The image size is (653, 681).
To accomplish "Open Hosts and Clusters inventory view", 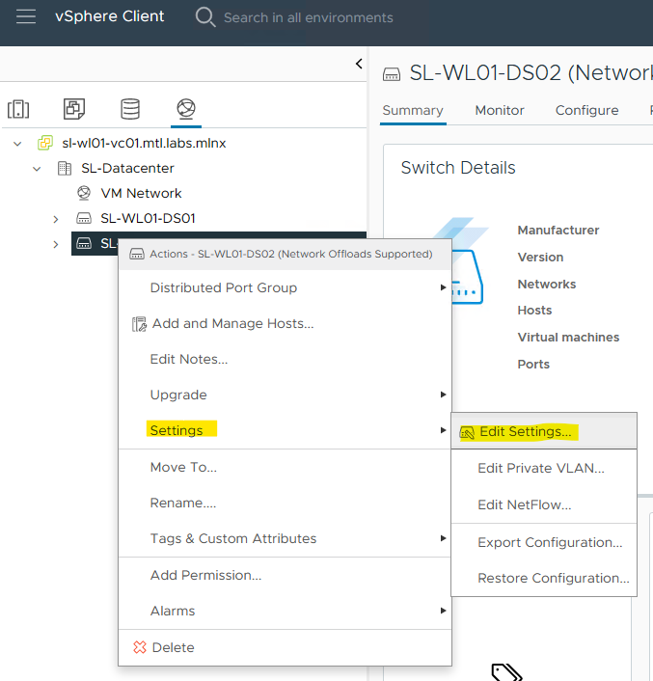I will point(18,109).
